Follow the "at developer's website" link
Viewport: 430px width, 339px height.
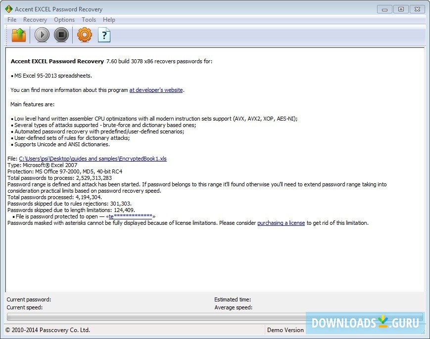pos(156,90)
